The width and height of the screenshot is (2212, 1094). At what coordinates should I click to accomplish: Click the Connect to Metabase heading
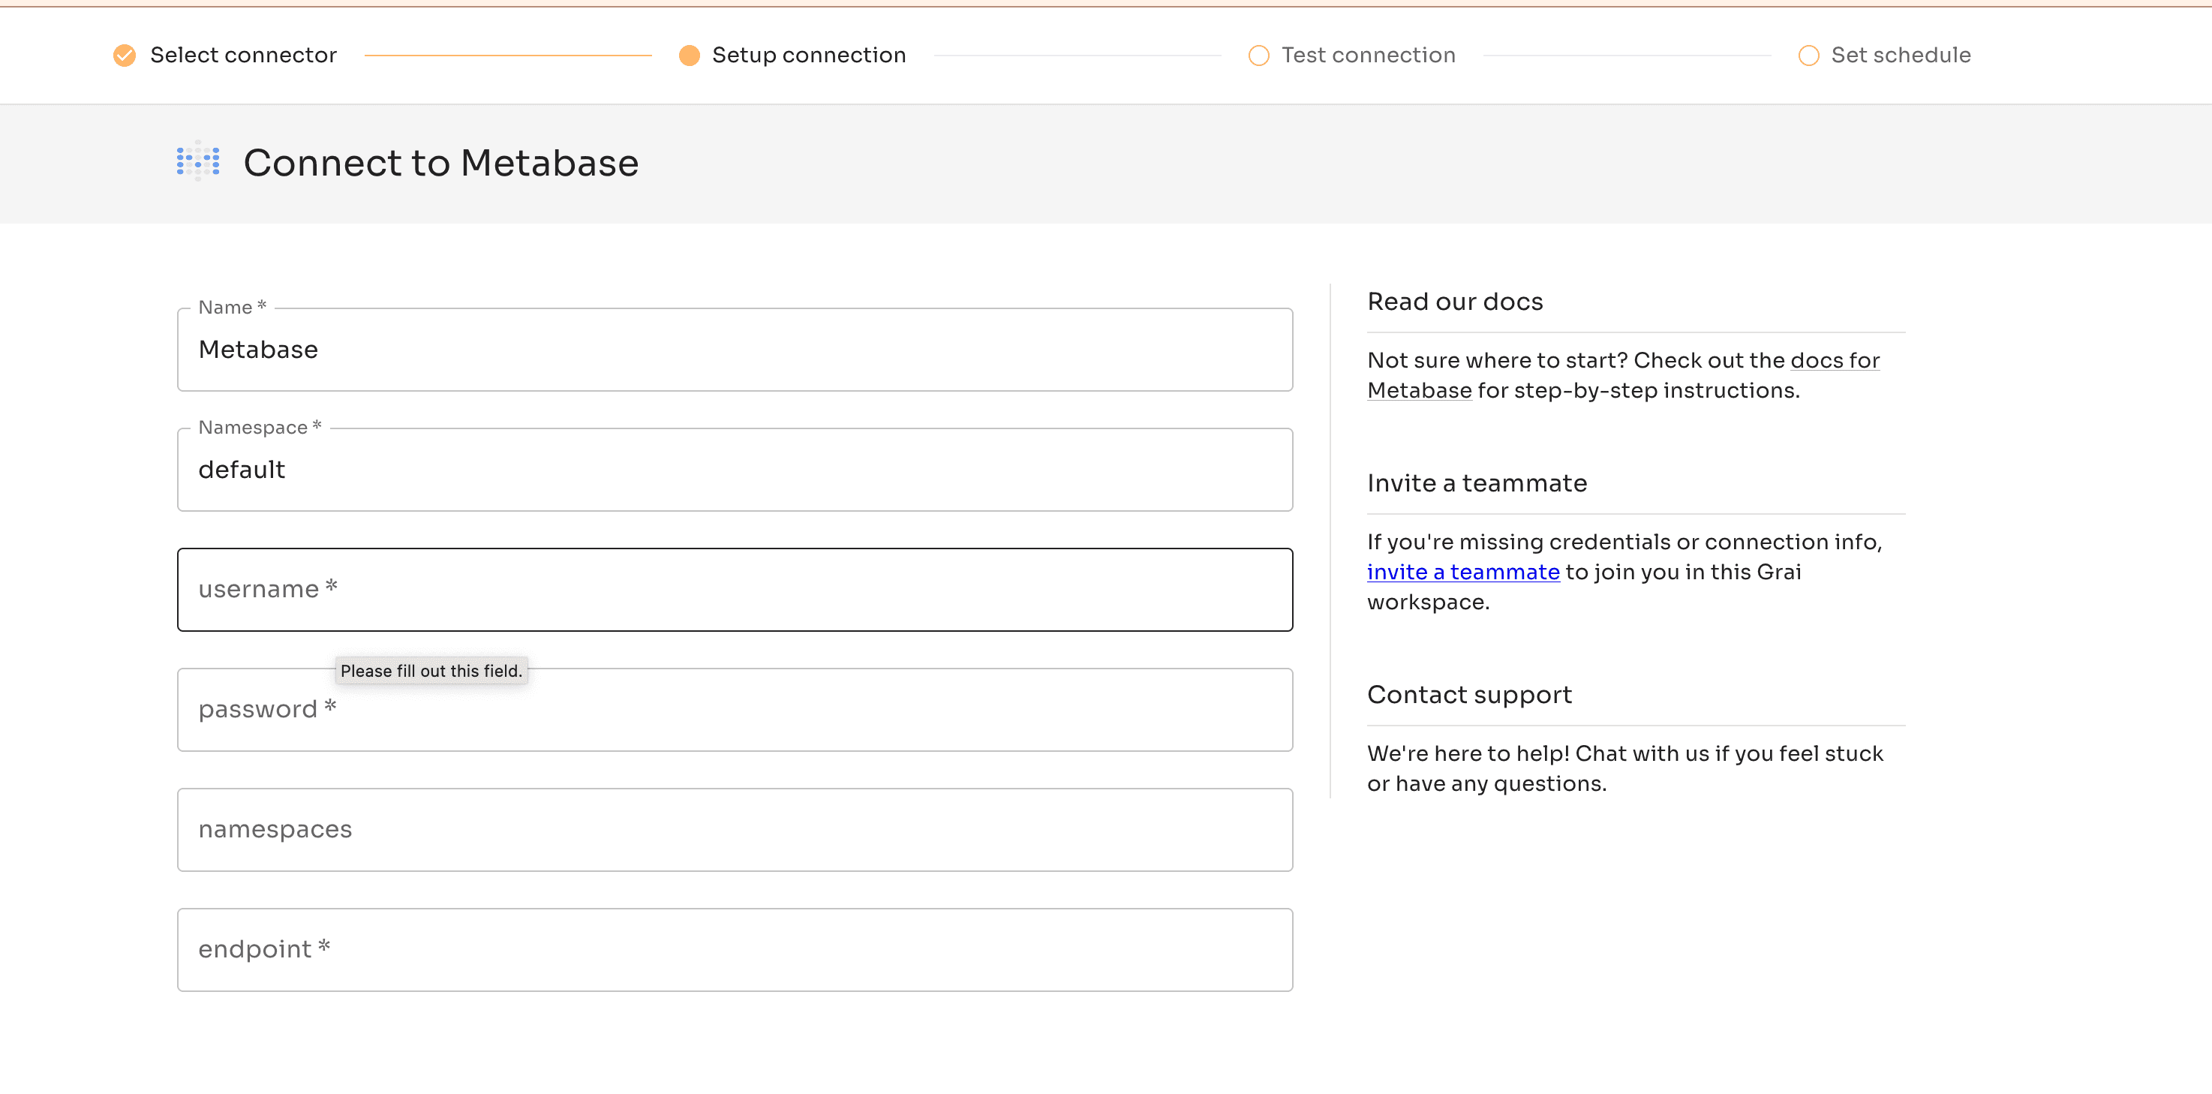(x=440, y=163)
